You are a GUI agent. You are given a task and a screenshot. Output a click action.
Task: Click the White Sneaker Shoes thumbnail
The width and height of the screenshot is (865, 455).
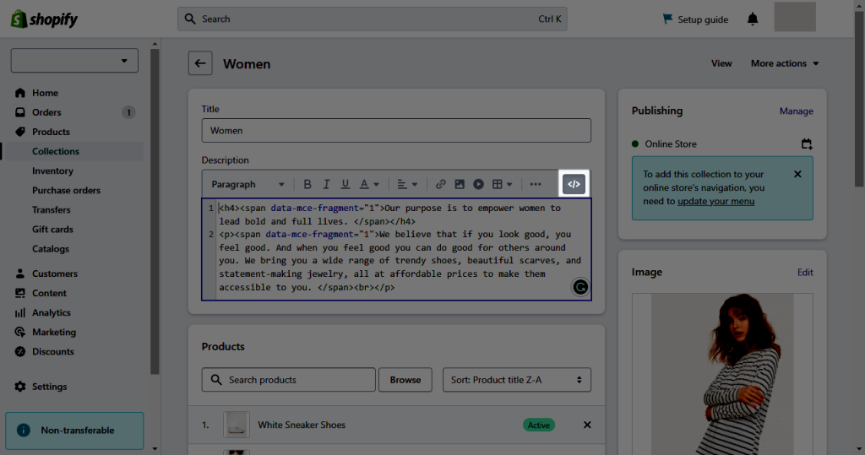237,425
